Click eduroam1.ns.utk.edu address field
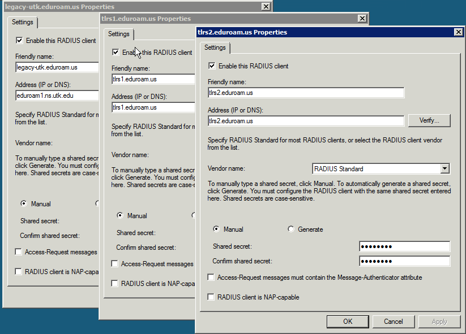The image size is (466, 334). 57,95
